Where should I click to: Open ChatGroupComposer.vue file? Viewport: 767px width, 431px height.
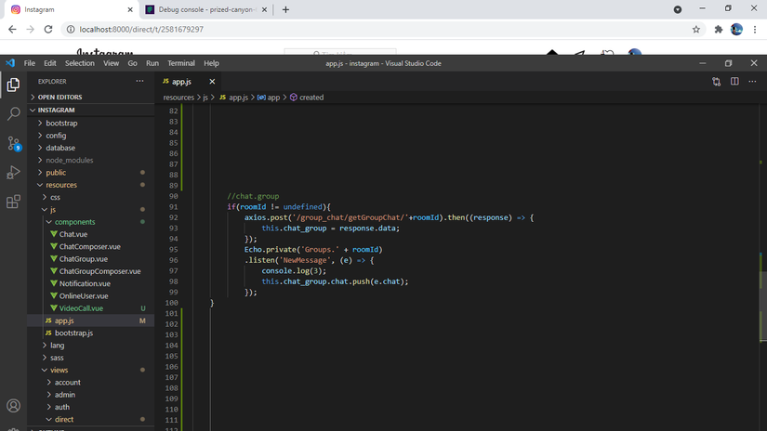pyautogui.click(x=99, y=271)
